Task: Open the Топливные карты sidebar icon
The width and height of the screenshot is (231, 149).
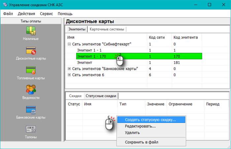Action: point(31,70)
